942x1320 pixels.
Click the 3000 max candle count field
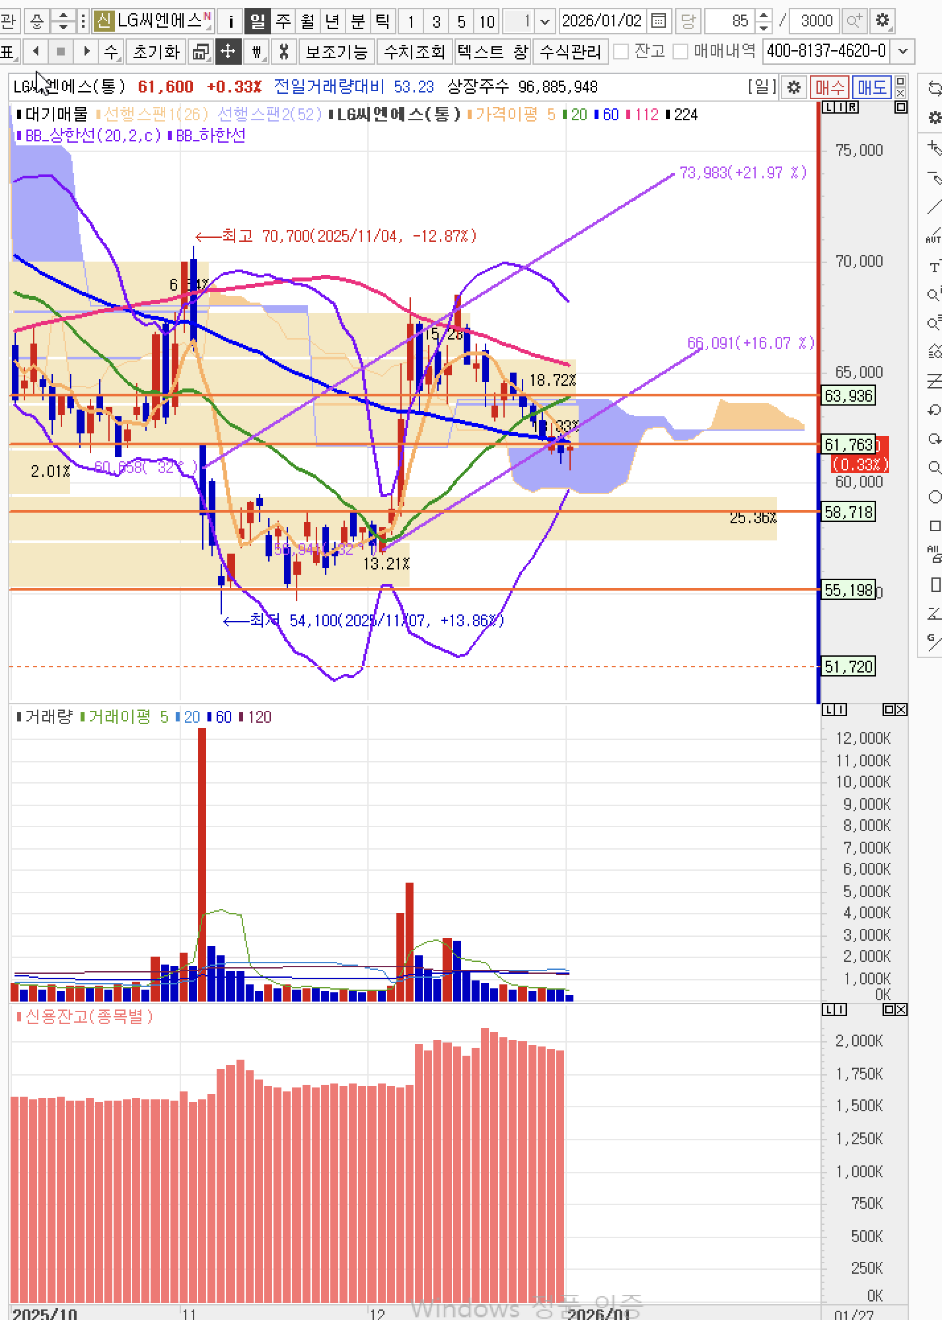click(x=816, y=21)
